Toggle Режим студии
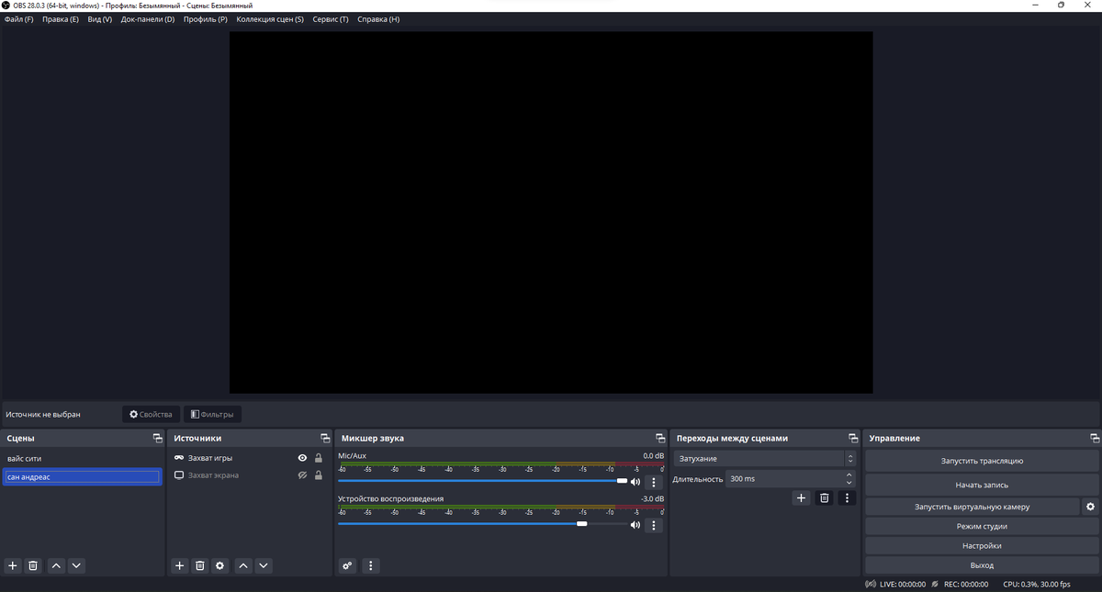 [x=982, y=526]
